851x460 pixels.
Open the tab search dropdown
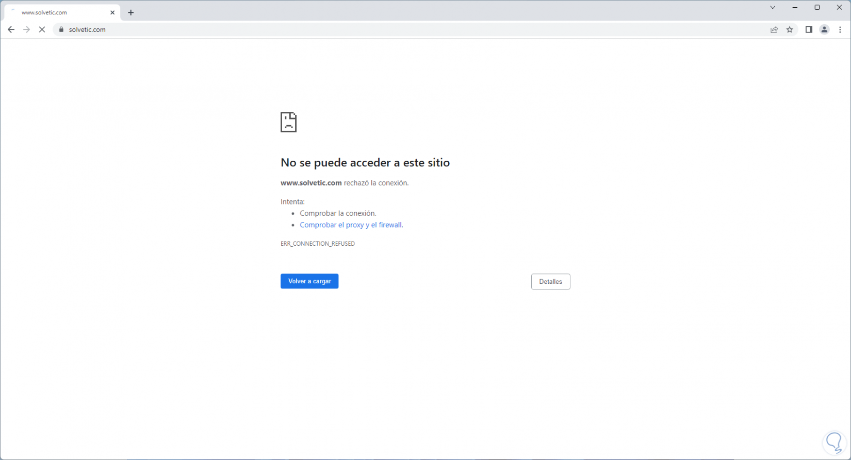[x=773, y=8]
